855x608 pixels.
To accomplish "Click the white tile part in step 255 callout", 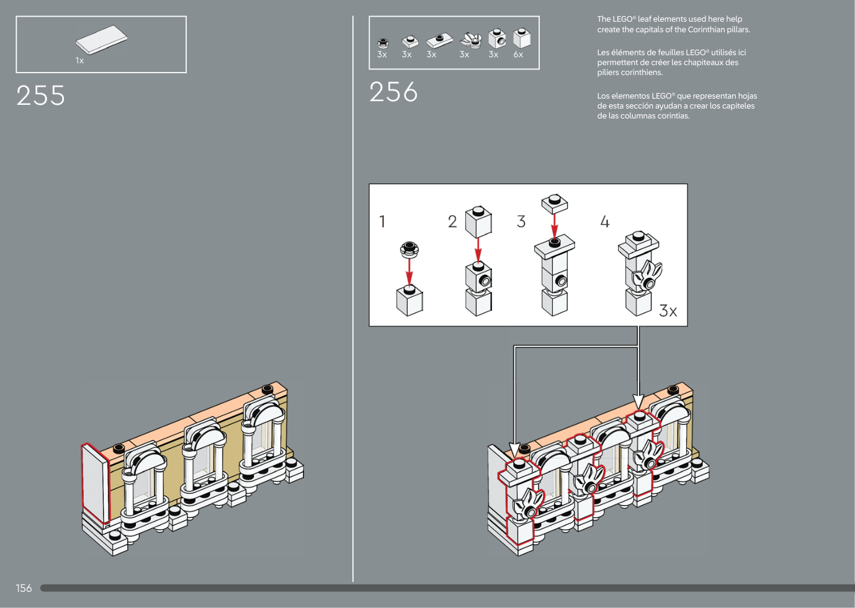I will pyautogui.click(x=102, y=40).
